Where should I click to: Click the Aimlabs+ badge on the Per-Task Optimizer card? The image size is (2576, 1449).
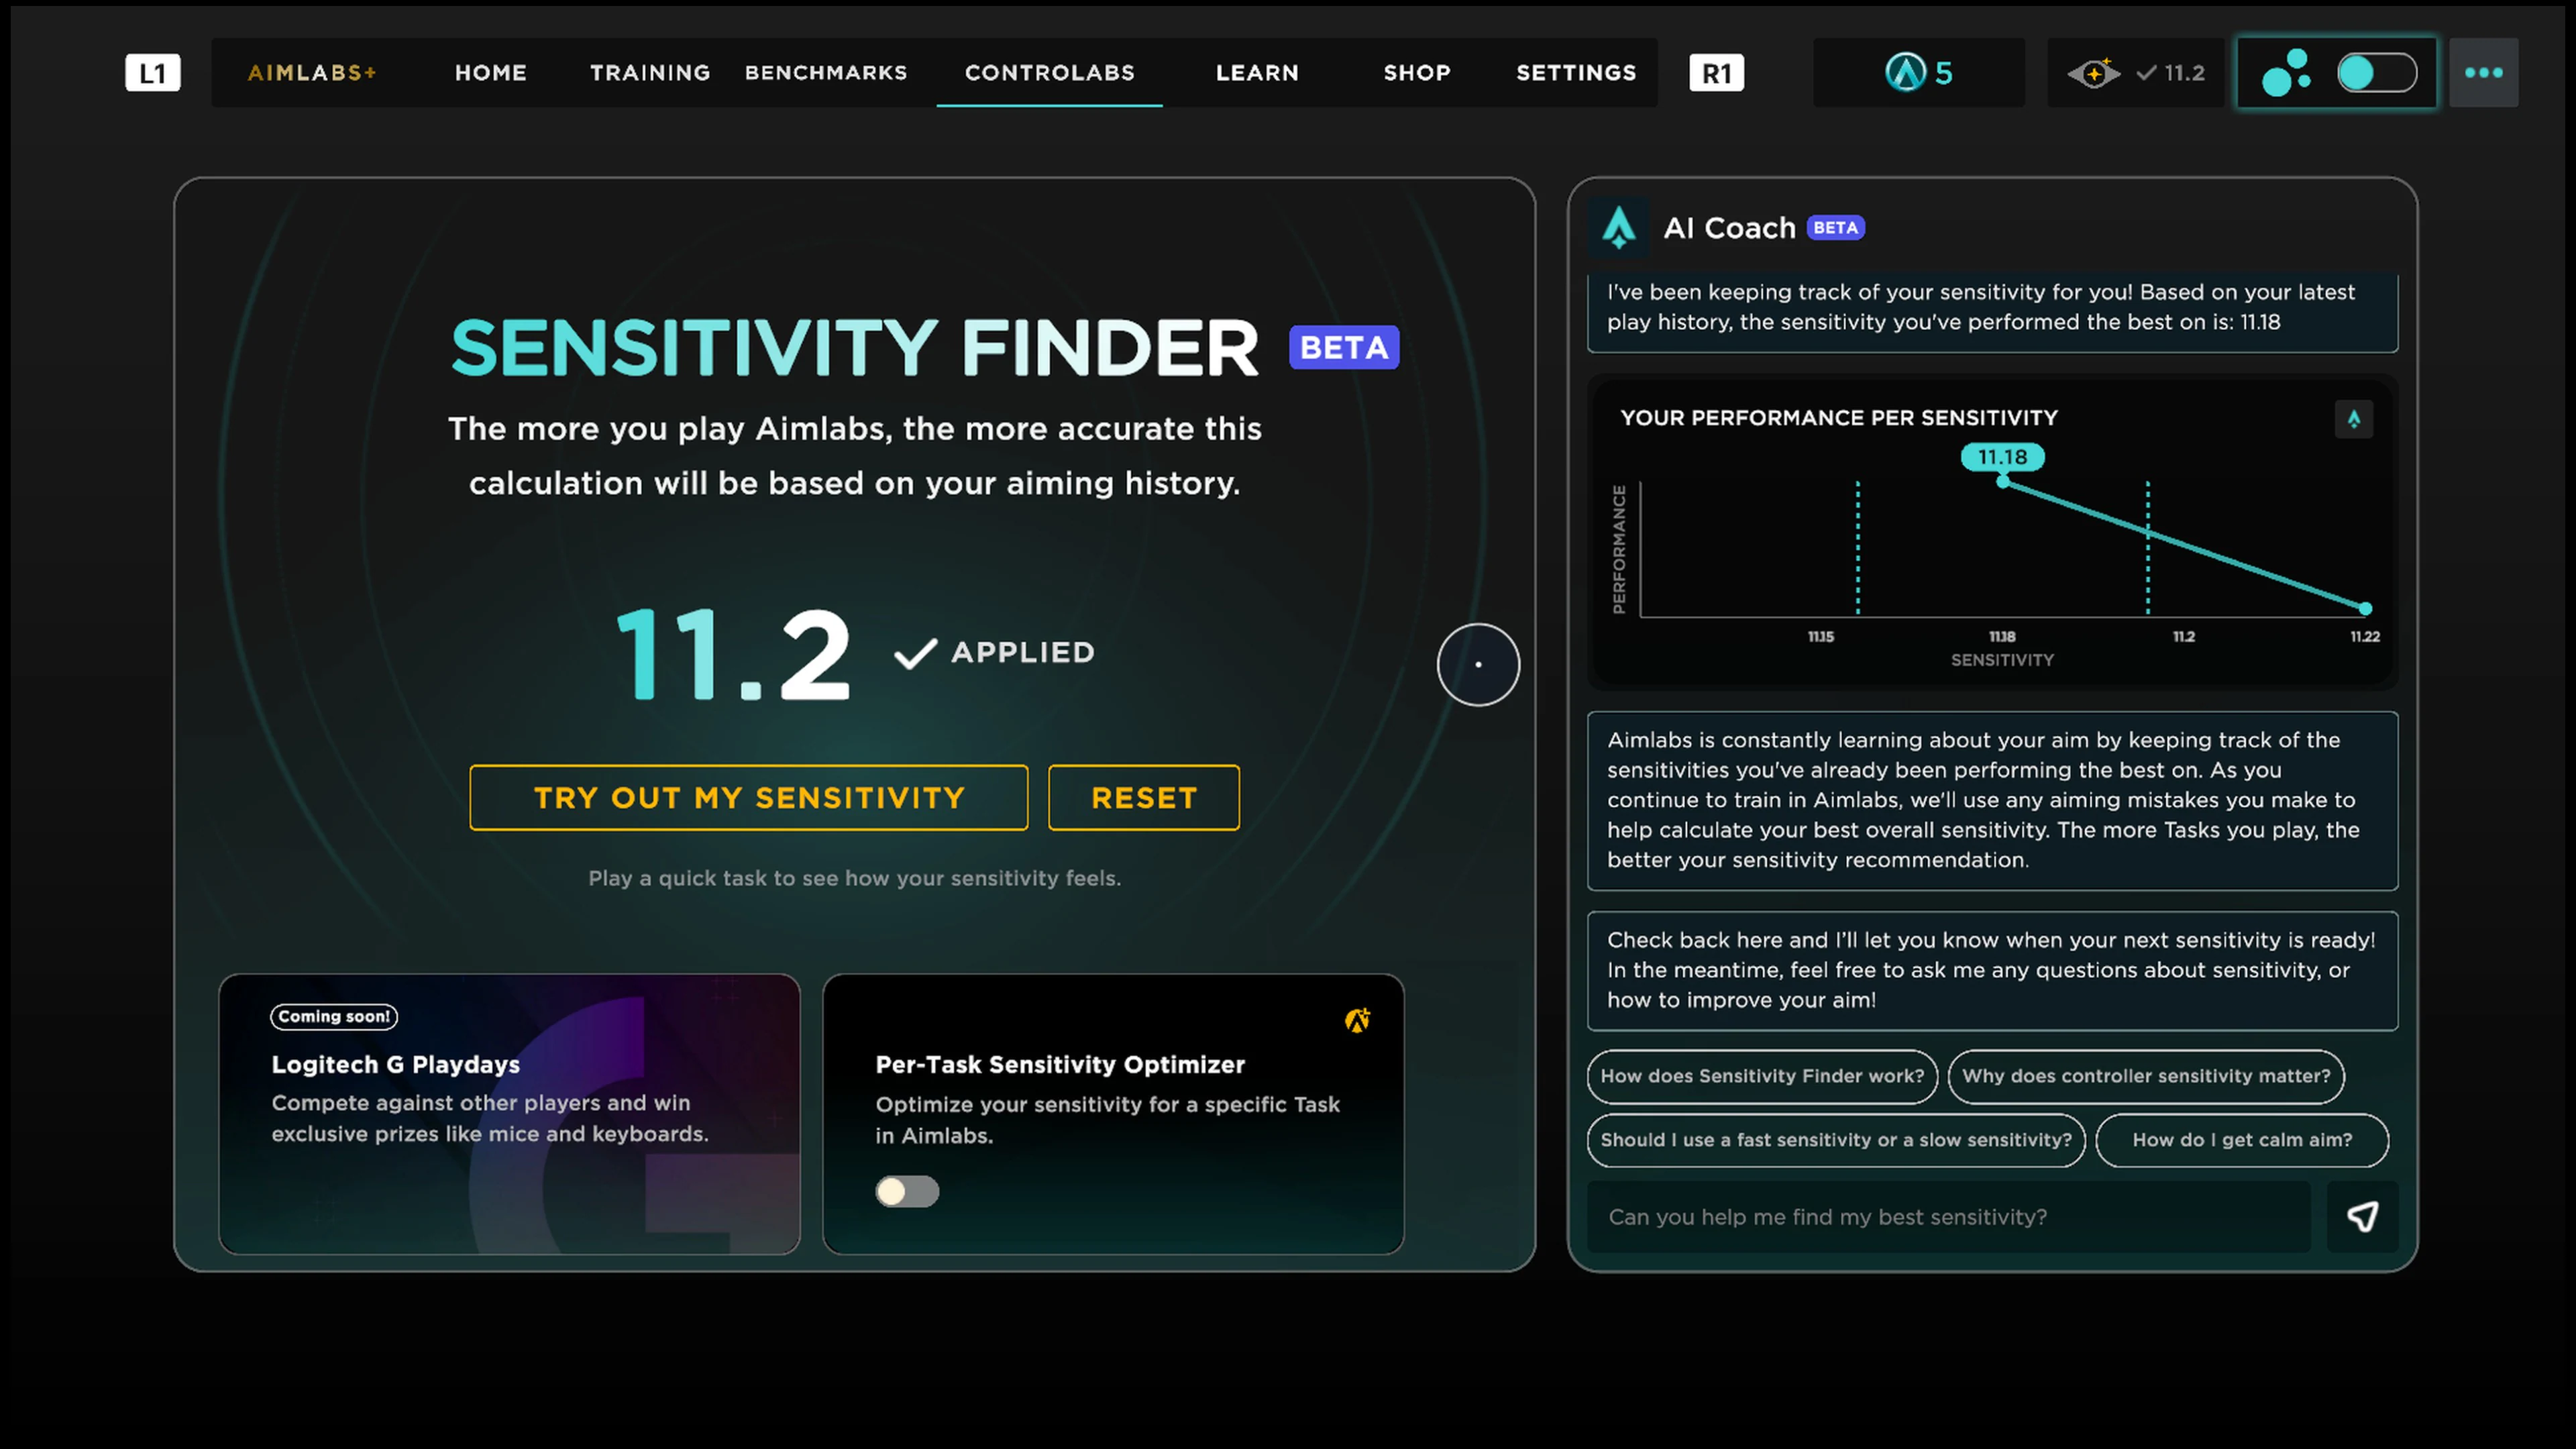(x=1357, y=1019)
